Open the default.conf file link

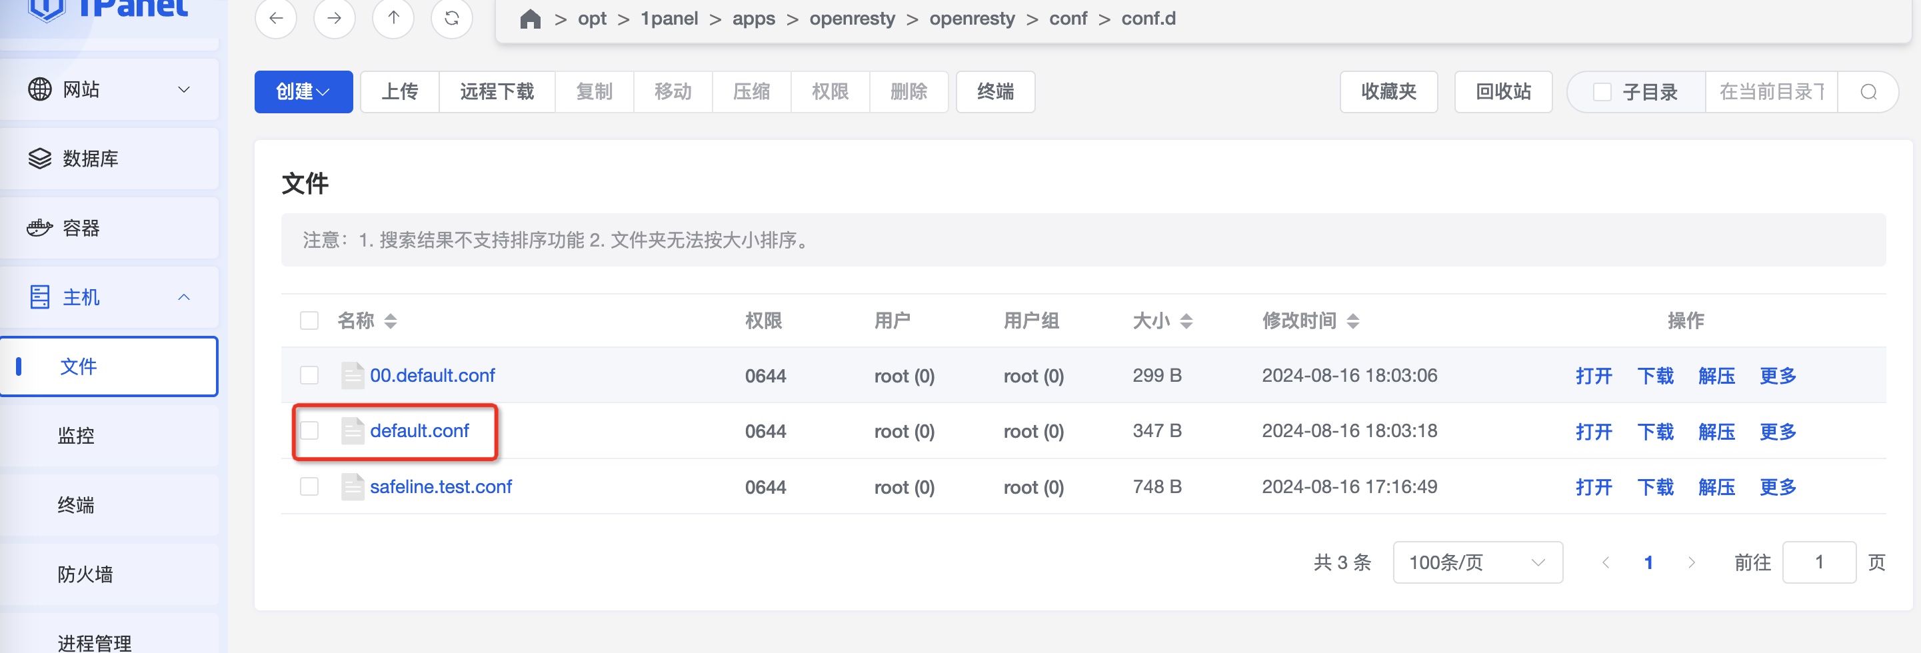419,431
